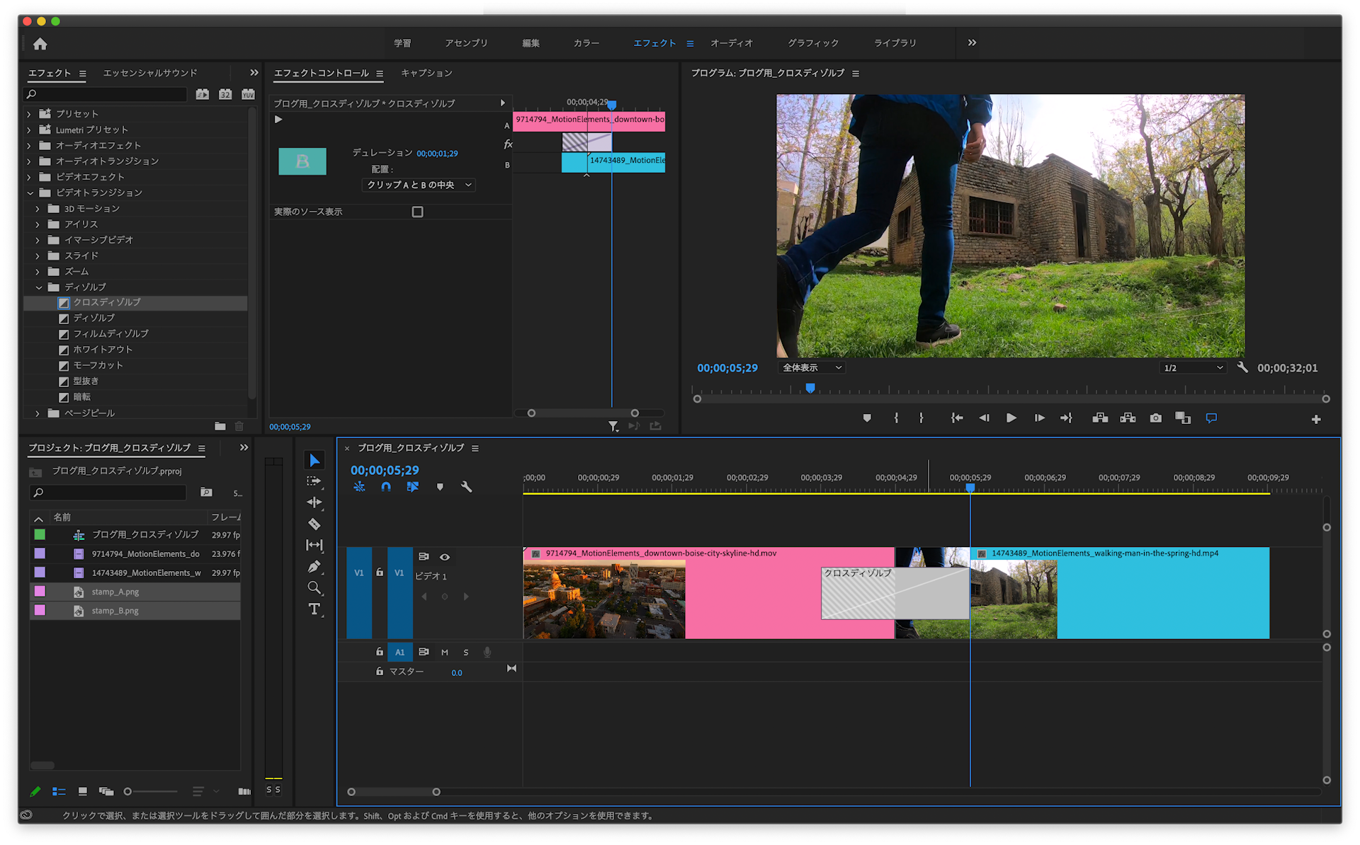Toggle A1 track lock
The image size is (1360, 845).
tap(380, 652)
